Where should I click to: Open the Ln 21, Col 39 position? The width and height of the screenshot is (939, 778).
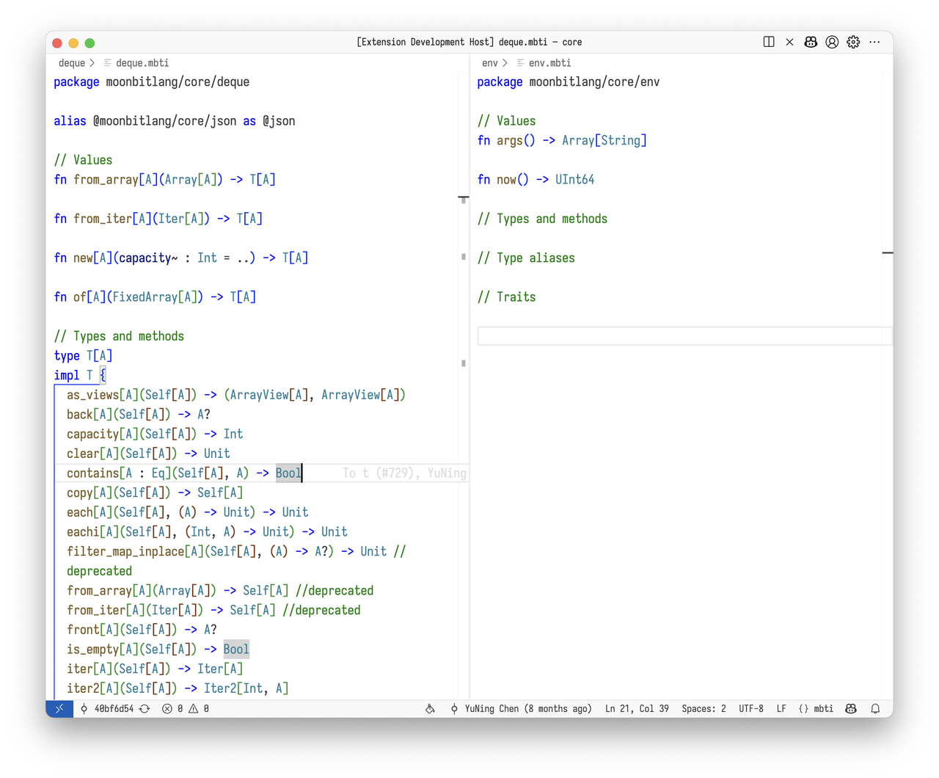click(637, 708)
